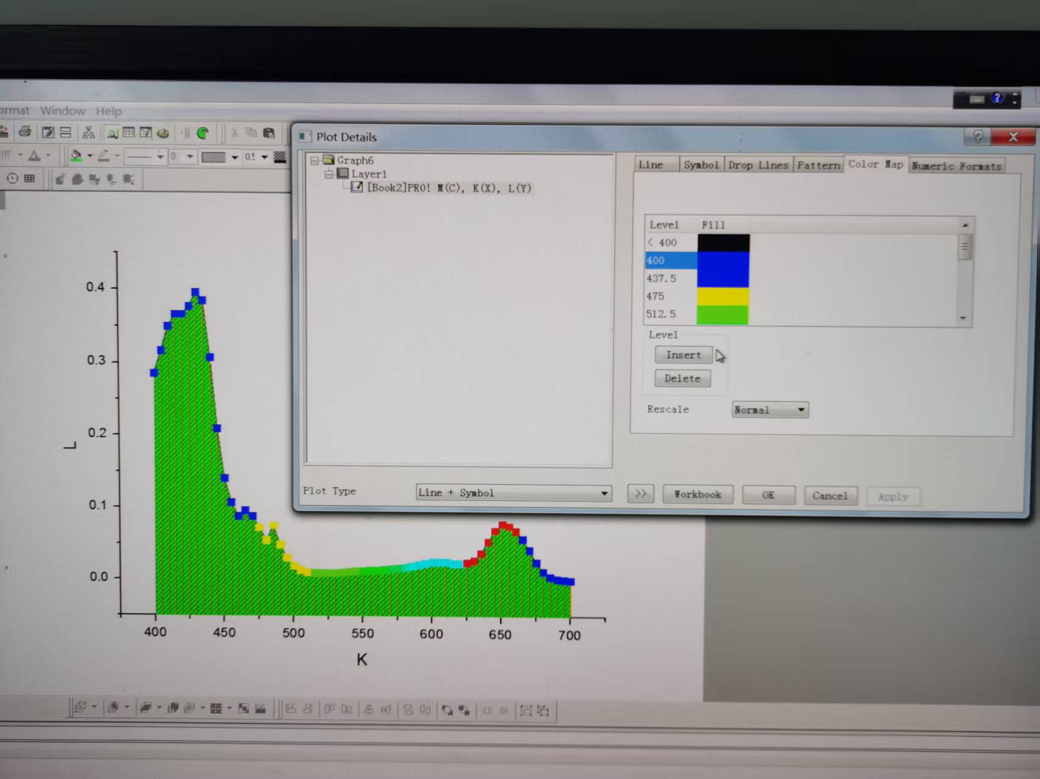
Task: Open the Plot Type dropdown
Action: pos(604,493)
